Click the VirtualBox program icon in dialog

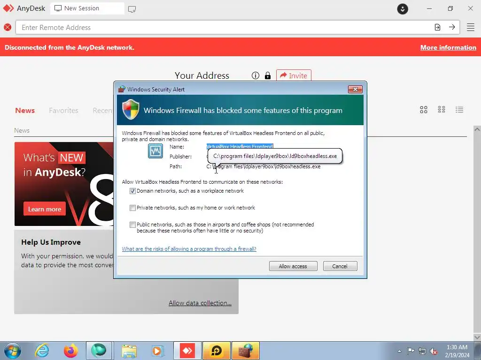155,151
